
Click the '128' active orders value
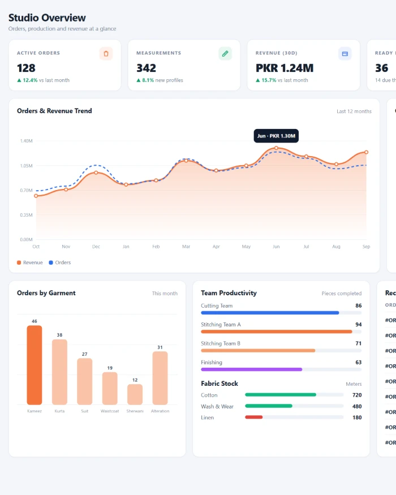[26, 68]
